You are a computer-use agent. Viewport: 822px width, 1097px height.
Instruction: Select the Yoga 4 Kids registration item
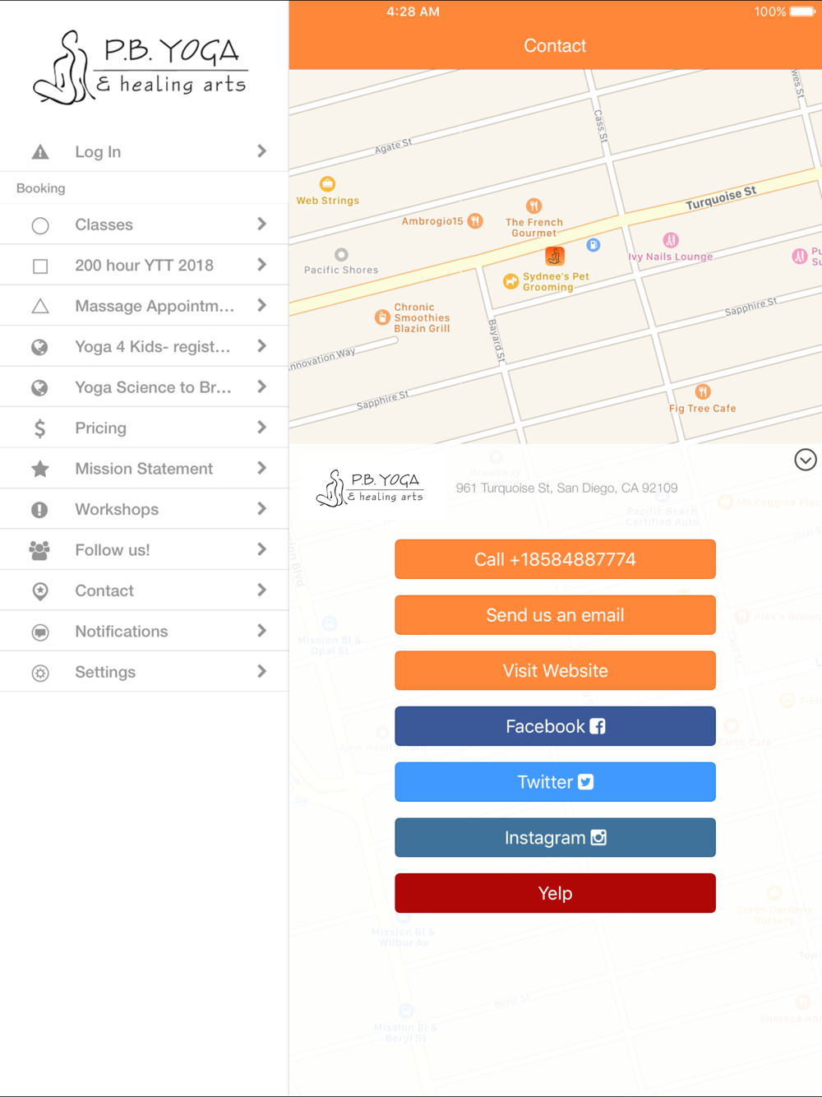144,347
